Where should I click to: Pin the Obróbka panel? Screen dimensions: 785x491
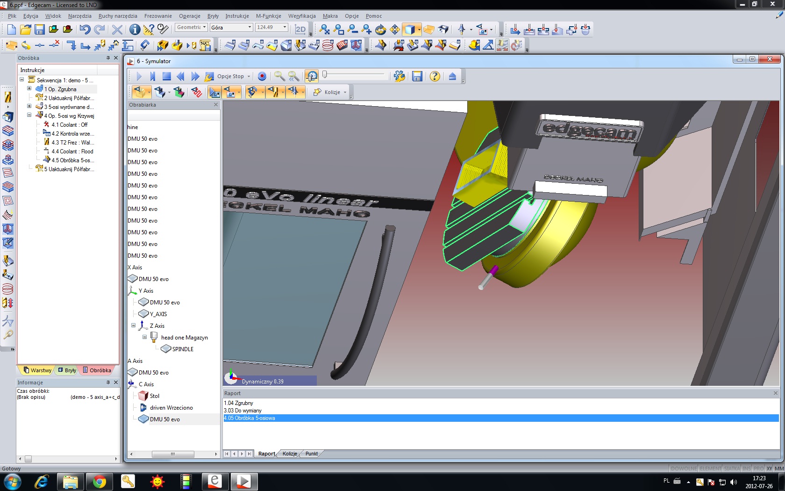coord(108,58)
